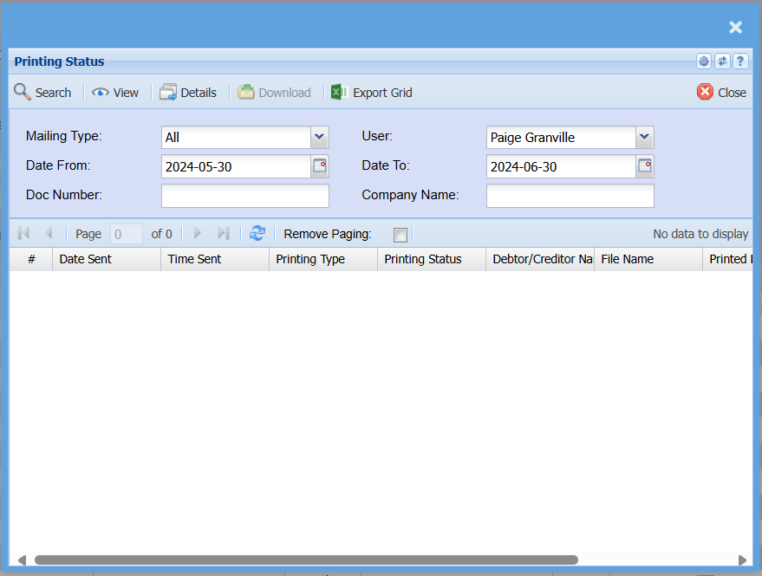Click the Download toolbar button
This screenshot has height=576, width=762.
[275, 93]
